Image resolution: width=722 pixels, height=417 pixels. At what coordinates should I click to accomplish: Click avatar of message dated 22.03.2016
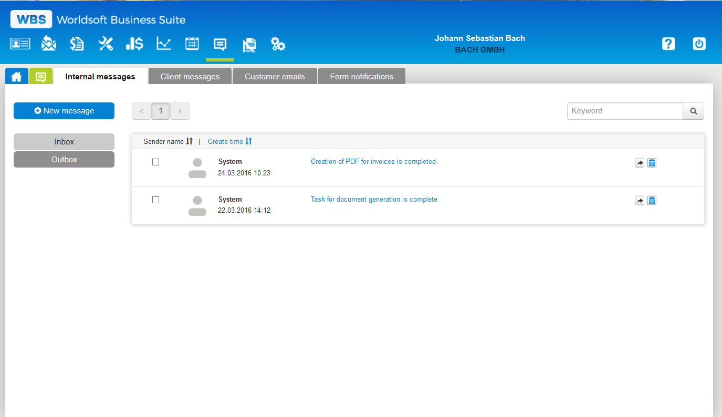[x=197, y=206]
